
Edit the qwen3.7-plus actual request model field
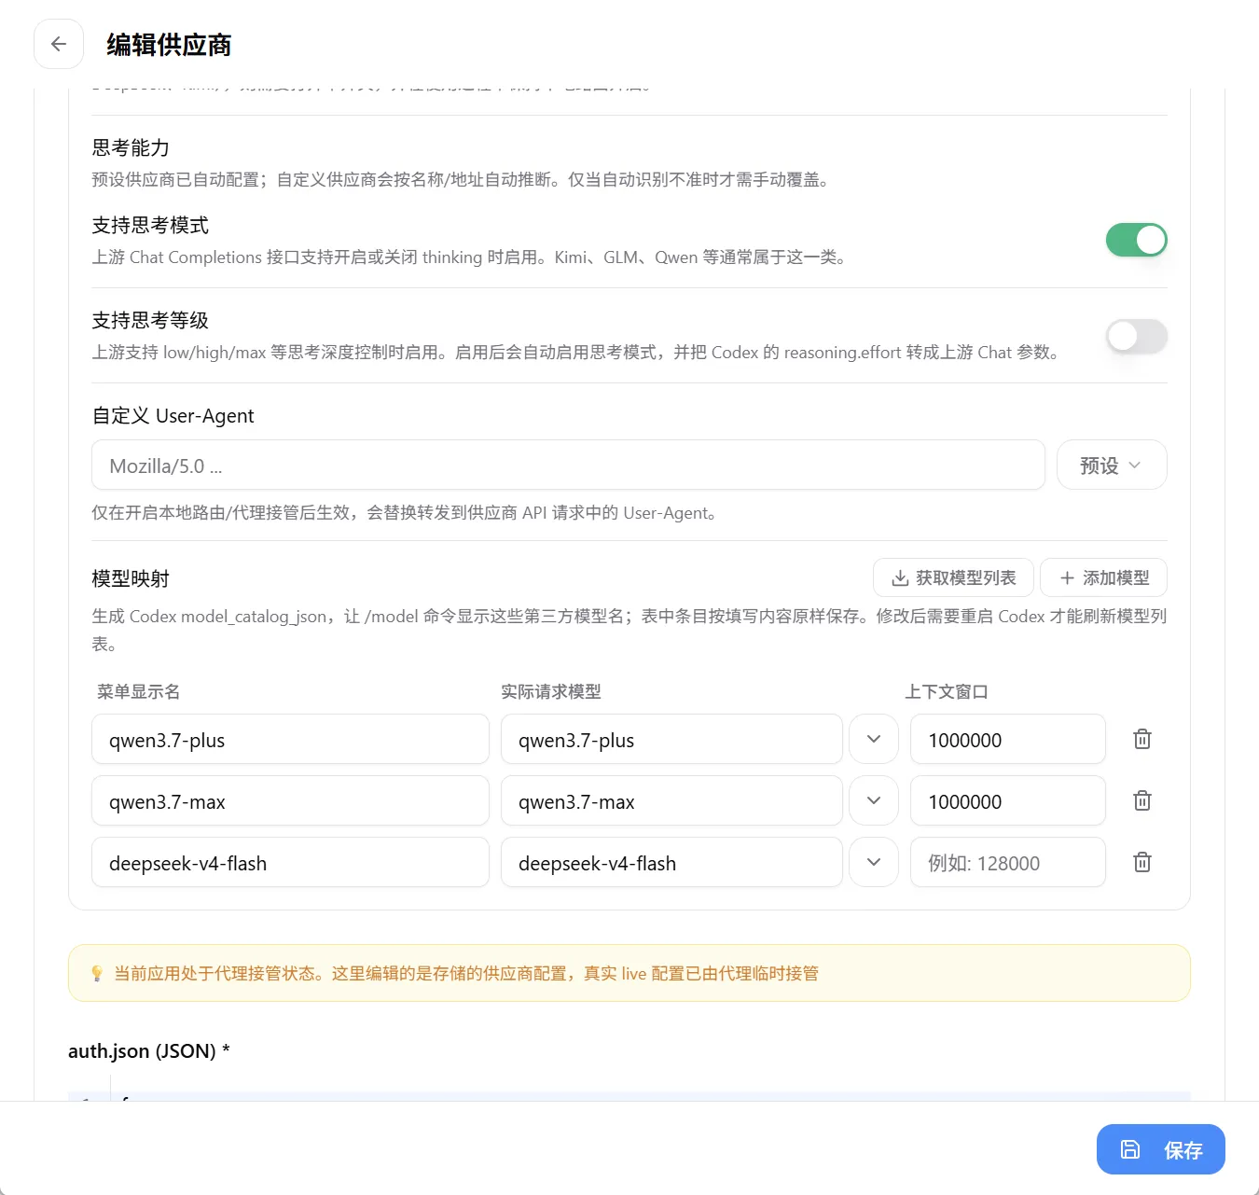coord(671,740)
